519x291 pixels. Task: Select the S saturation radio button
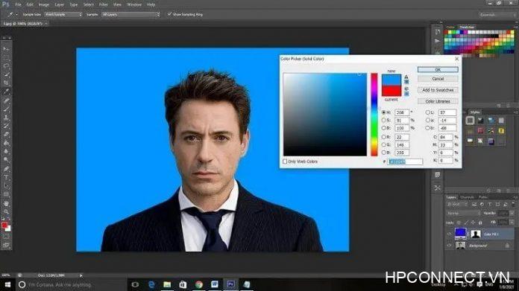(383, 121)
